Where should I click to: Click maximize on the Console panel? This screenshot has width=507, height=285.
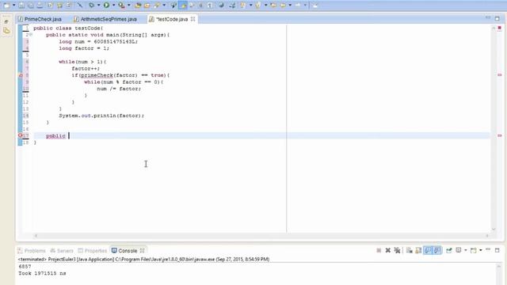(x=497, y=250)
